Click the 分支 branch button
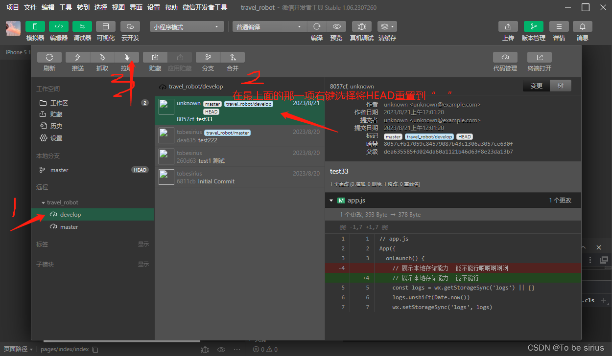 pos(208,57)
